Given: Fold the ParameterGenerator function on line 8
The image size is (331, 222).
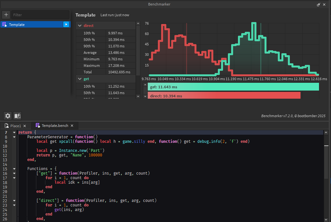Looking at the screenshot, I should tap(14, 137).
